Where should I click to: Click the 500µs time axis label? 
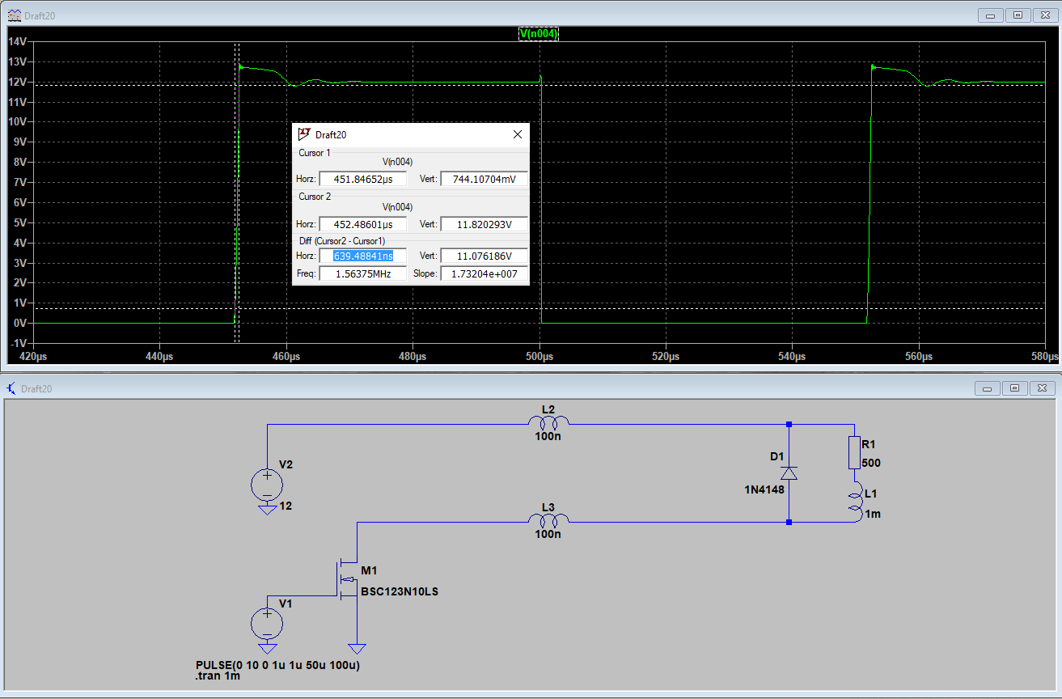coord(539,356)
